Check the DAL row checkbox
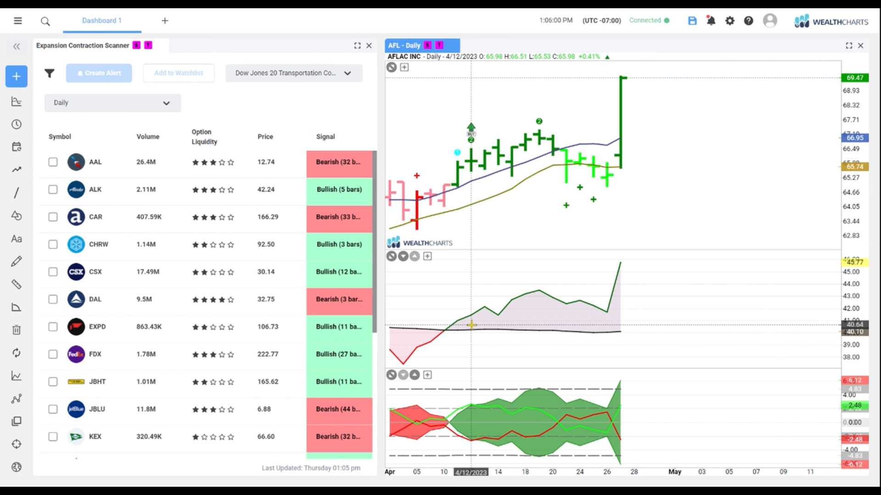This screenshot has height=495, width=881. (53, 299)
